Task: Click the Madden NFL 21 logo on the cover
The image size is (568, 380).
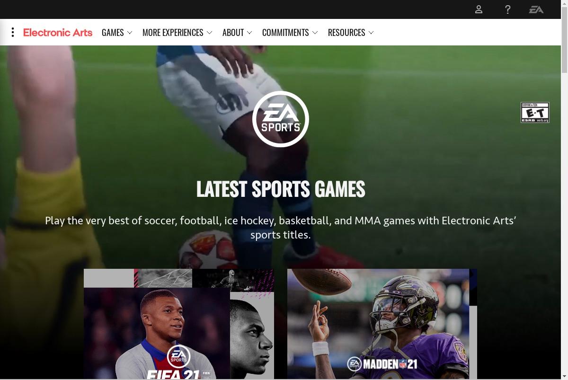Action: pyautogui.click(x=382, y=364)
